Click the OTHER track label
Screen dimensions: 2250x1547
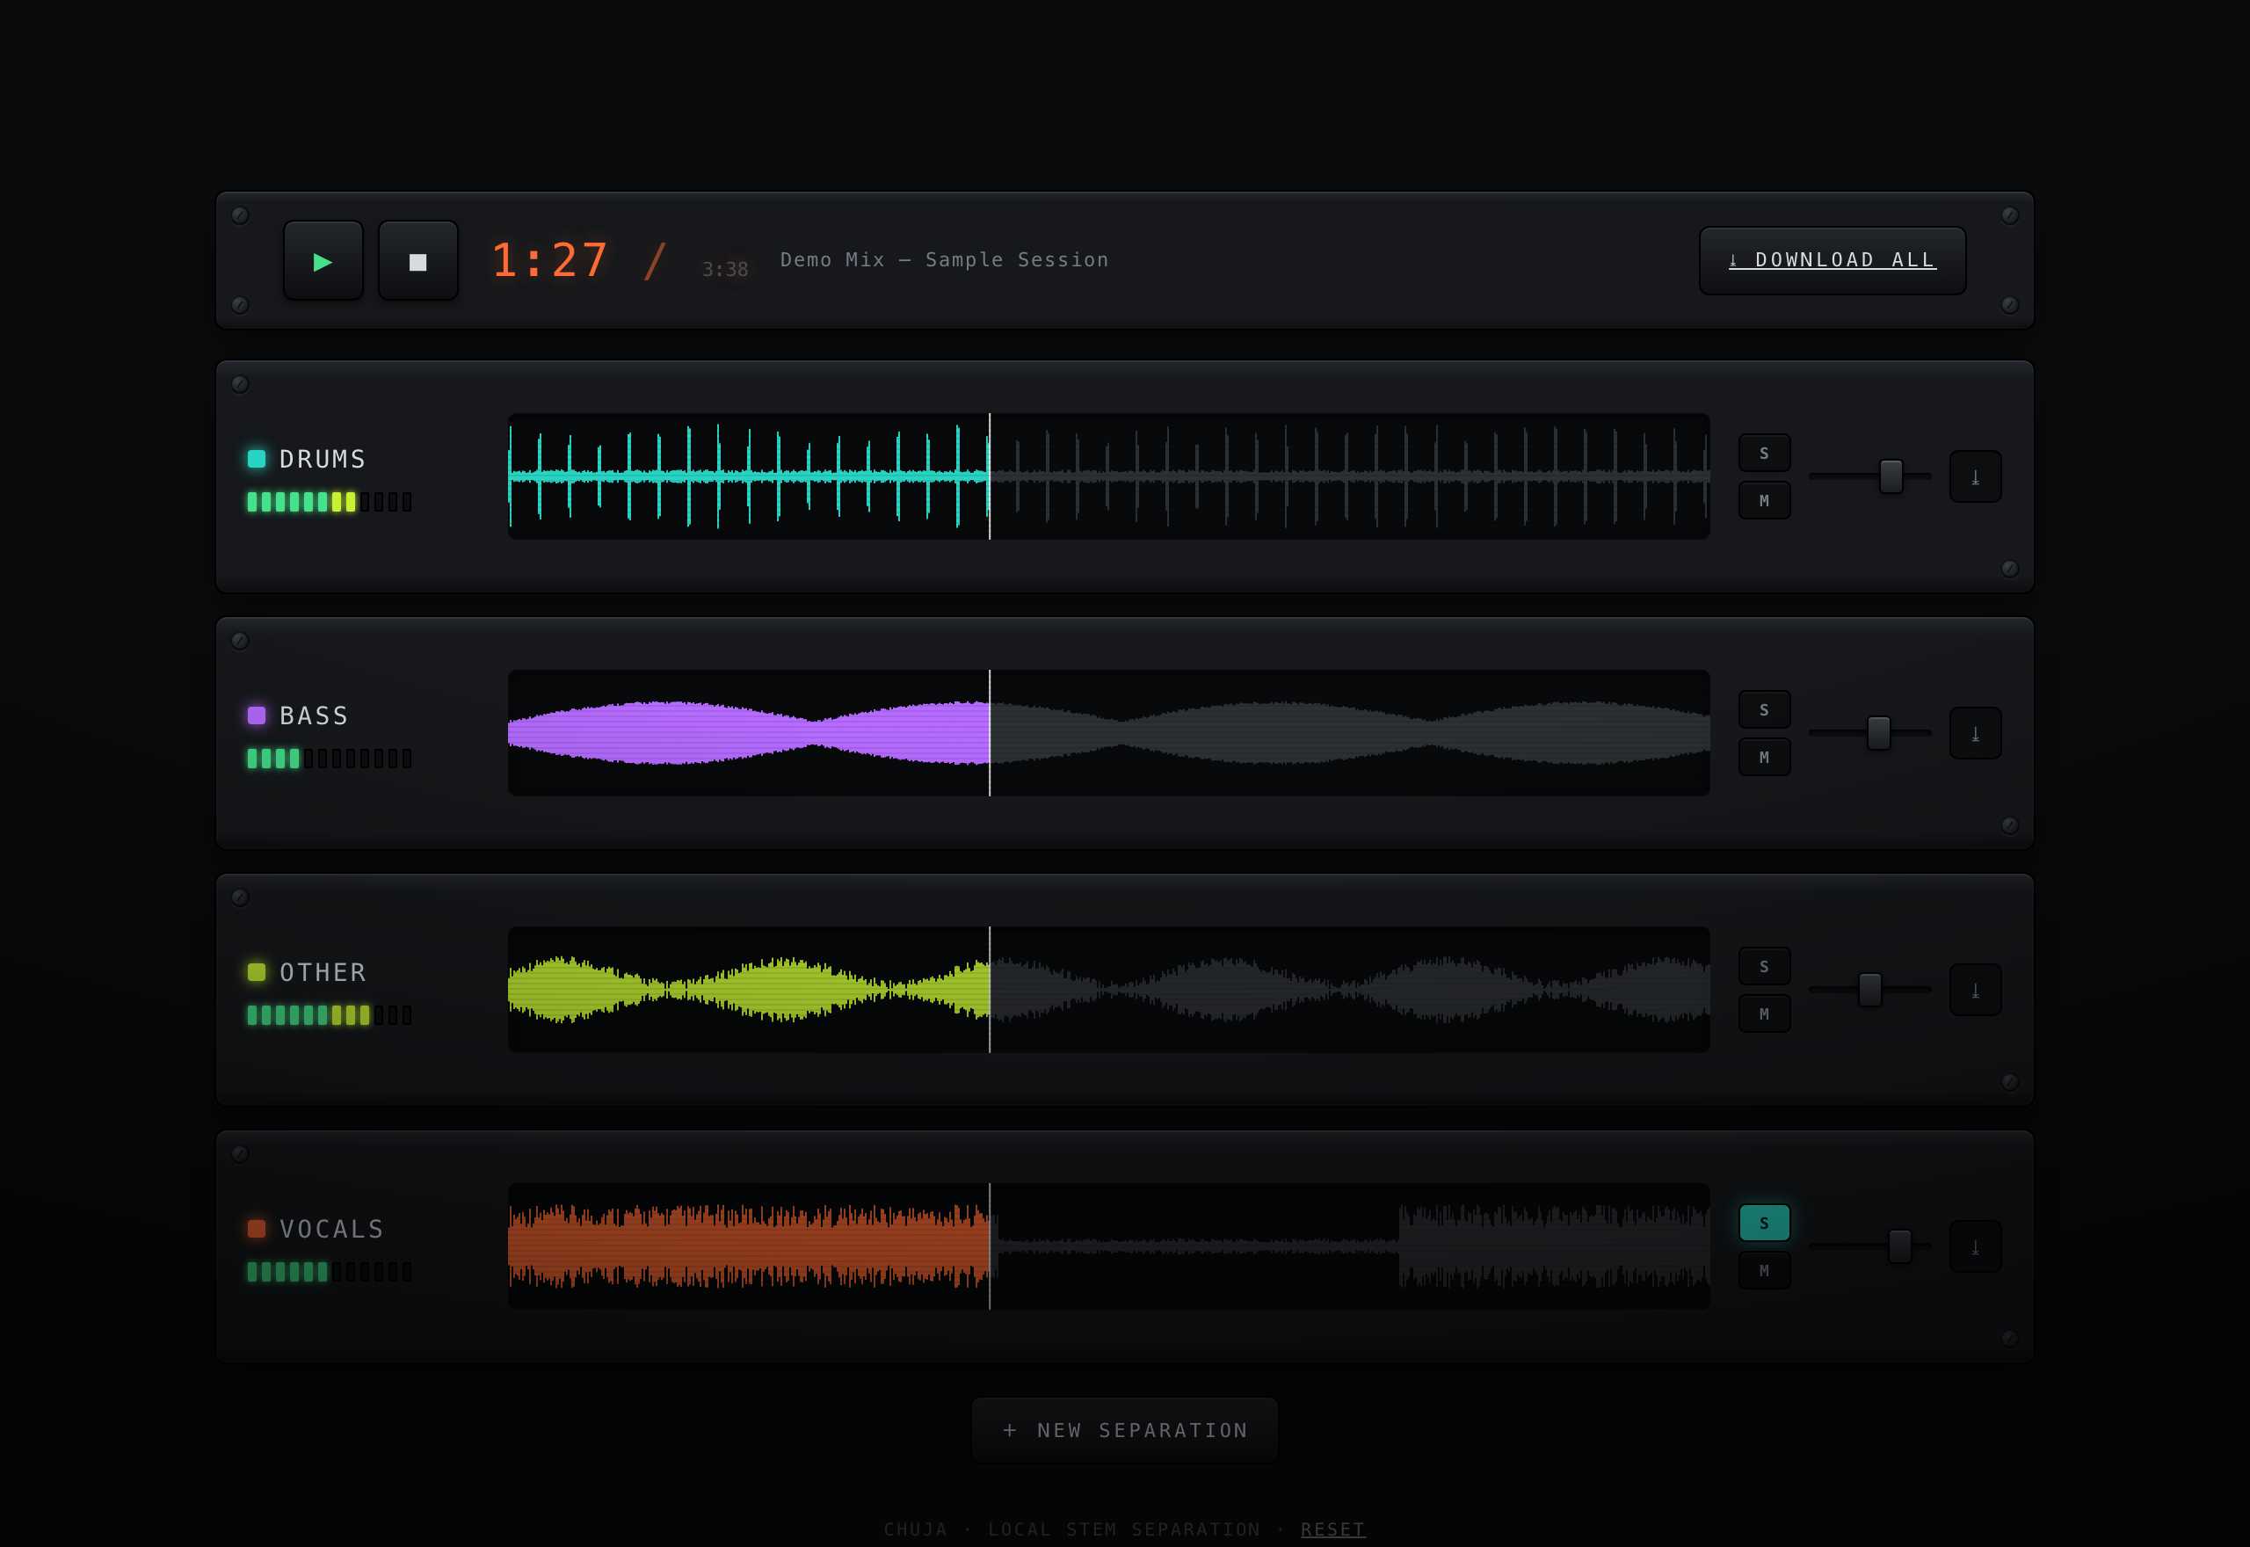(323, 973)
